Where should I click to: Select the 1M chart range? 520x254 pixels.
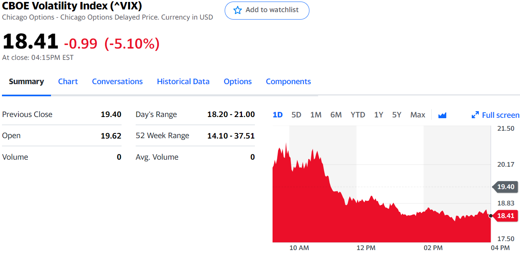[x=316, y=115]
